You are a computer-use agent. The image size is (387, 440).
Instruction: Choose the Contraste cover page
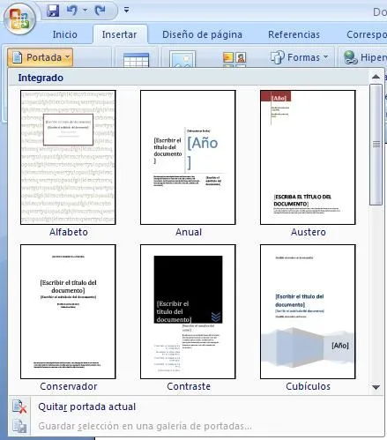[x=188, y=312]
